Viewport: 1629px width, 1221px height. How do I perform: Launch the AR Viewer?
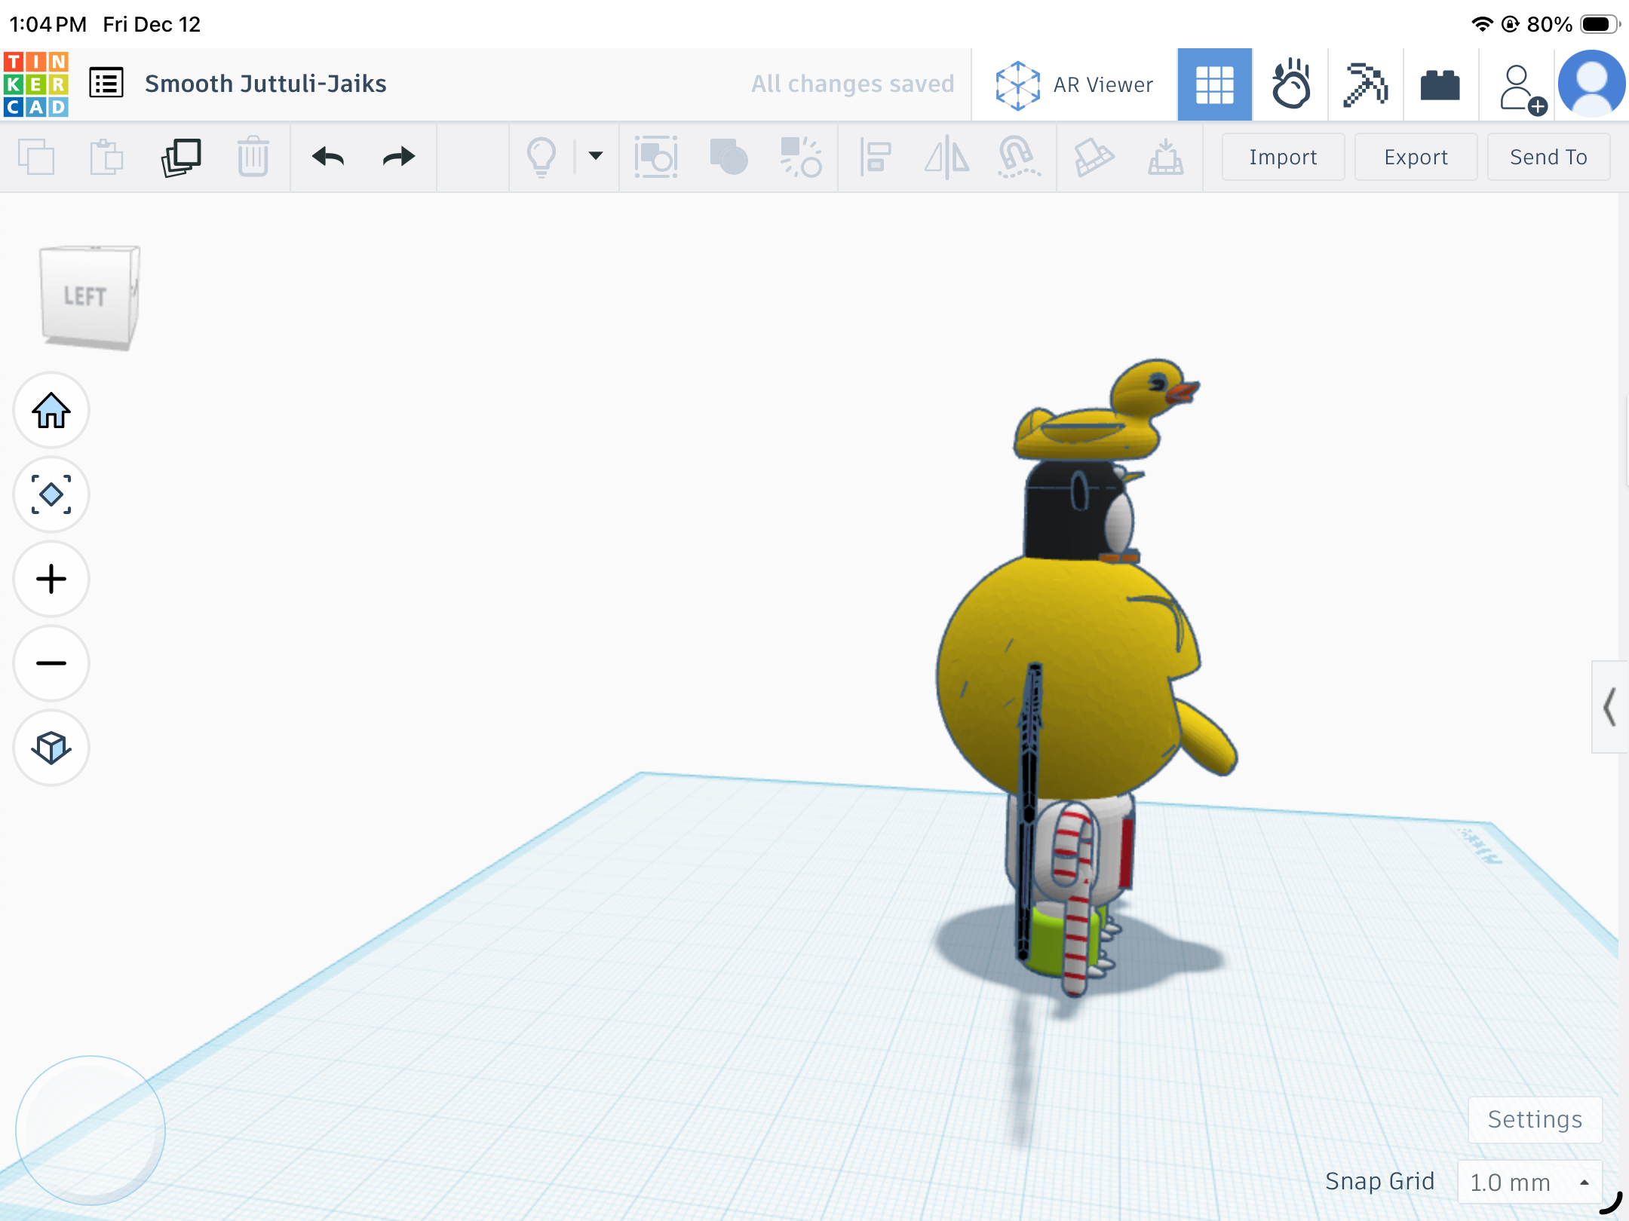[1074, 84]
